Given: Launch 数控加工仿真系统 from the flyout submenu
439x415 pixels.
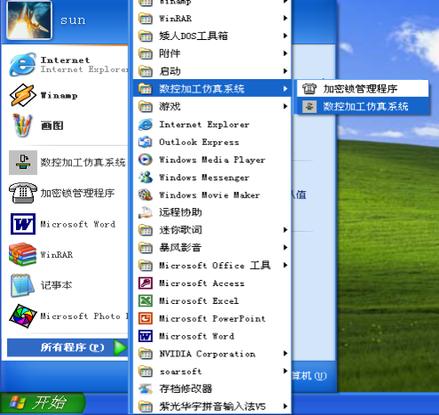Looking at the screenshot, I should point(363,107).
